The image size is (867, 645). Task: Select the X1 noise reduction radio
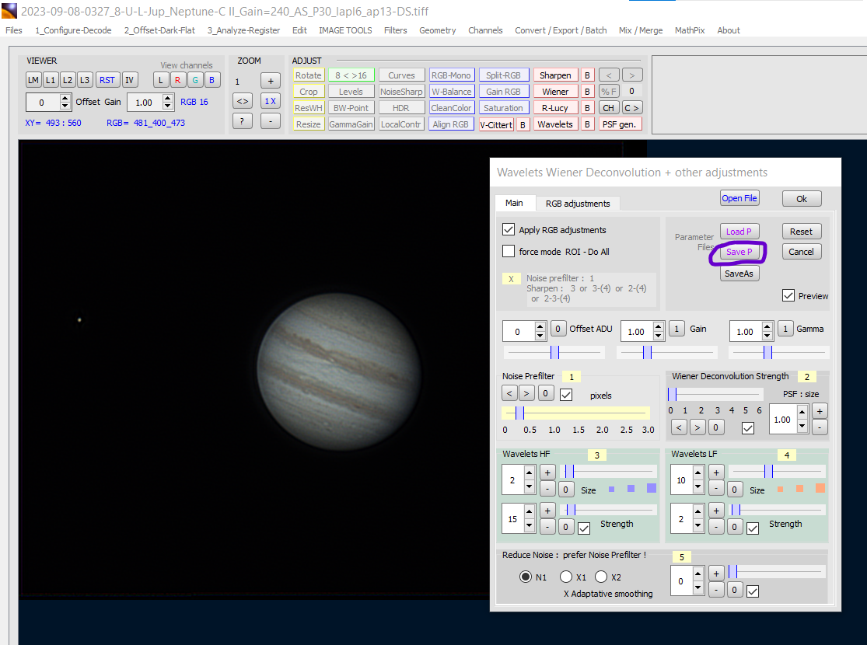pos(566,577)
